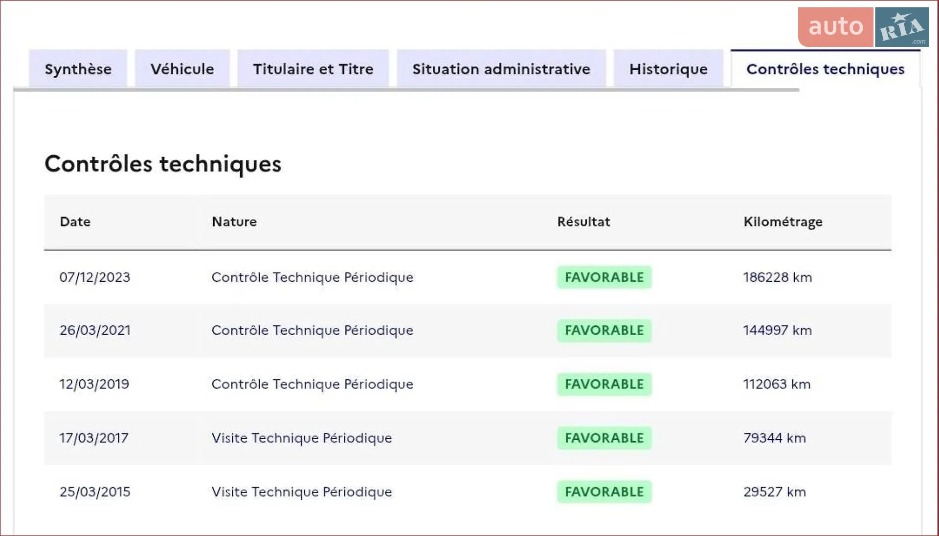
Task: Click the FAVORABLE badge for 12/03/2019
Action: 604,384
